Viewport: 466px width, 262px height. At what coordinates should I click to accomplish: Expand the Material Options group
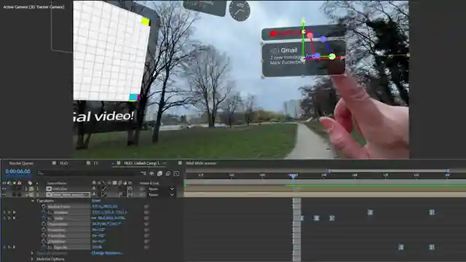[32, 259]
